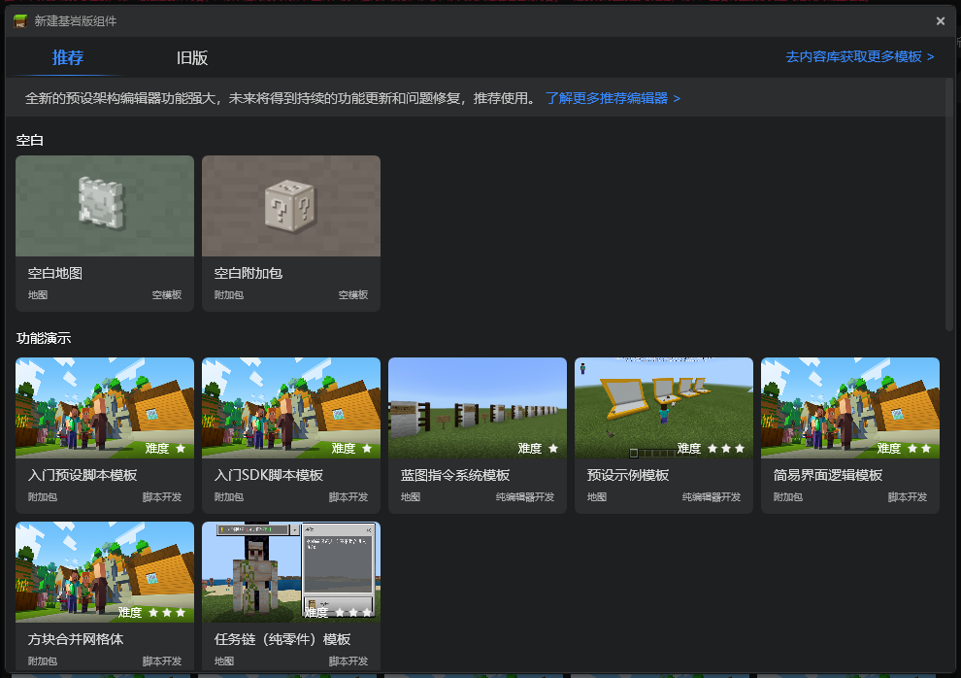Click difficulty stars on 预设示例模板 card
The width and height of the screenshot is (961, 678).
pyautogui.click(x=726, y=449)
